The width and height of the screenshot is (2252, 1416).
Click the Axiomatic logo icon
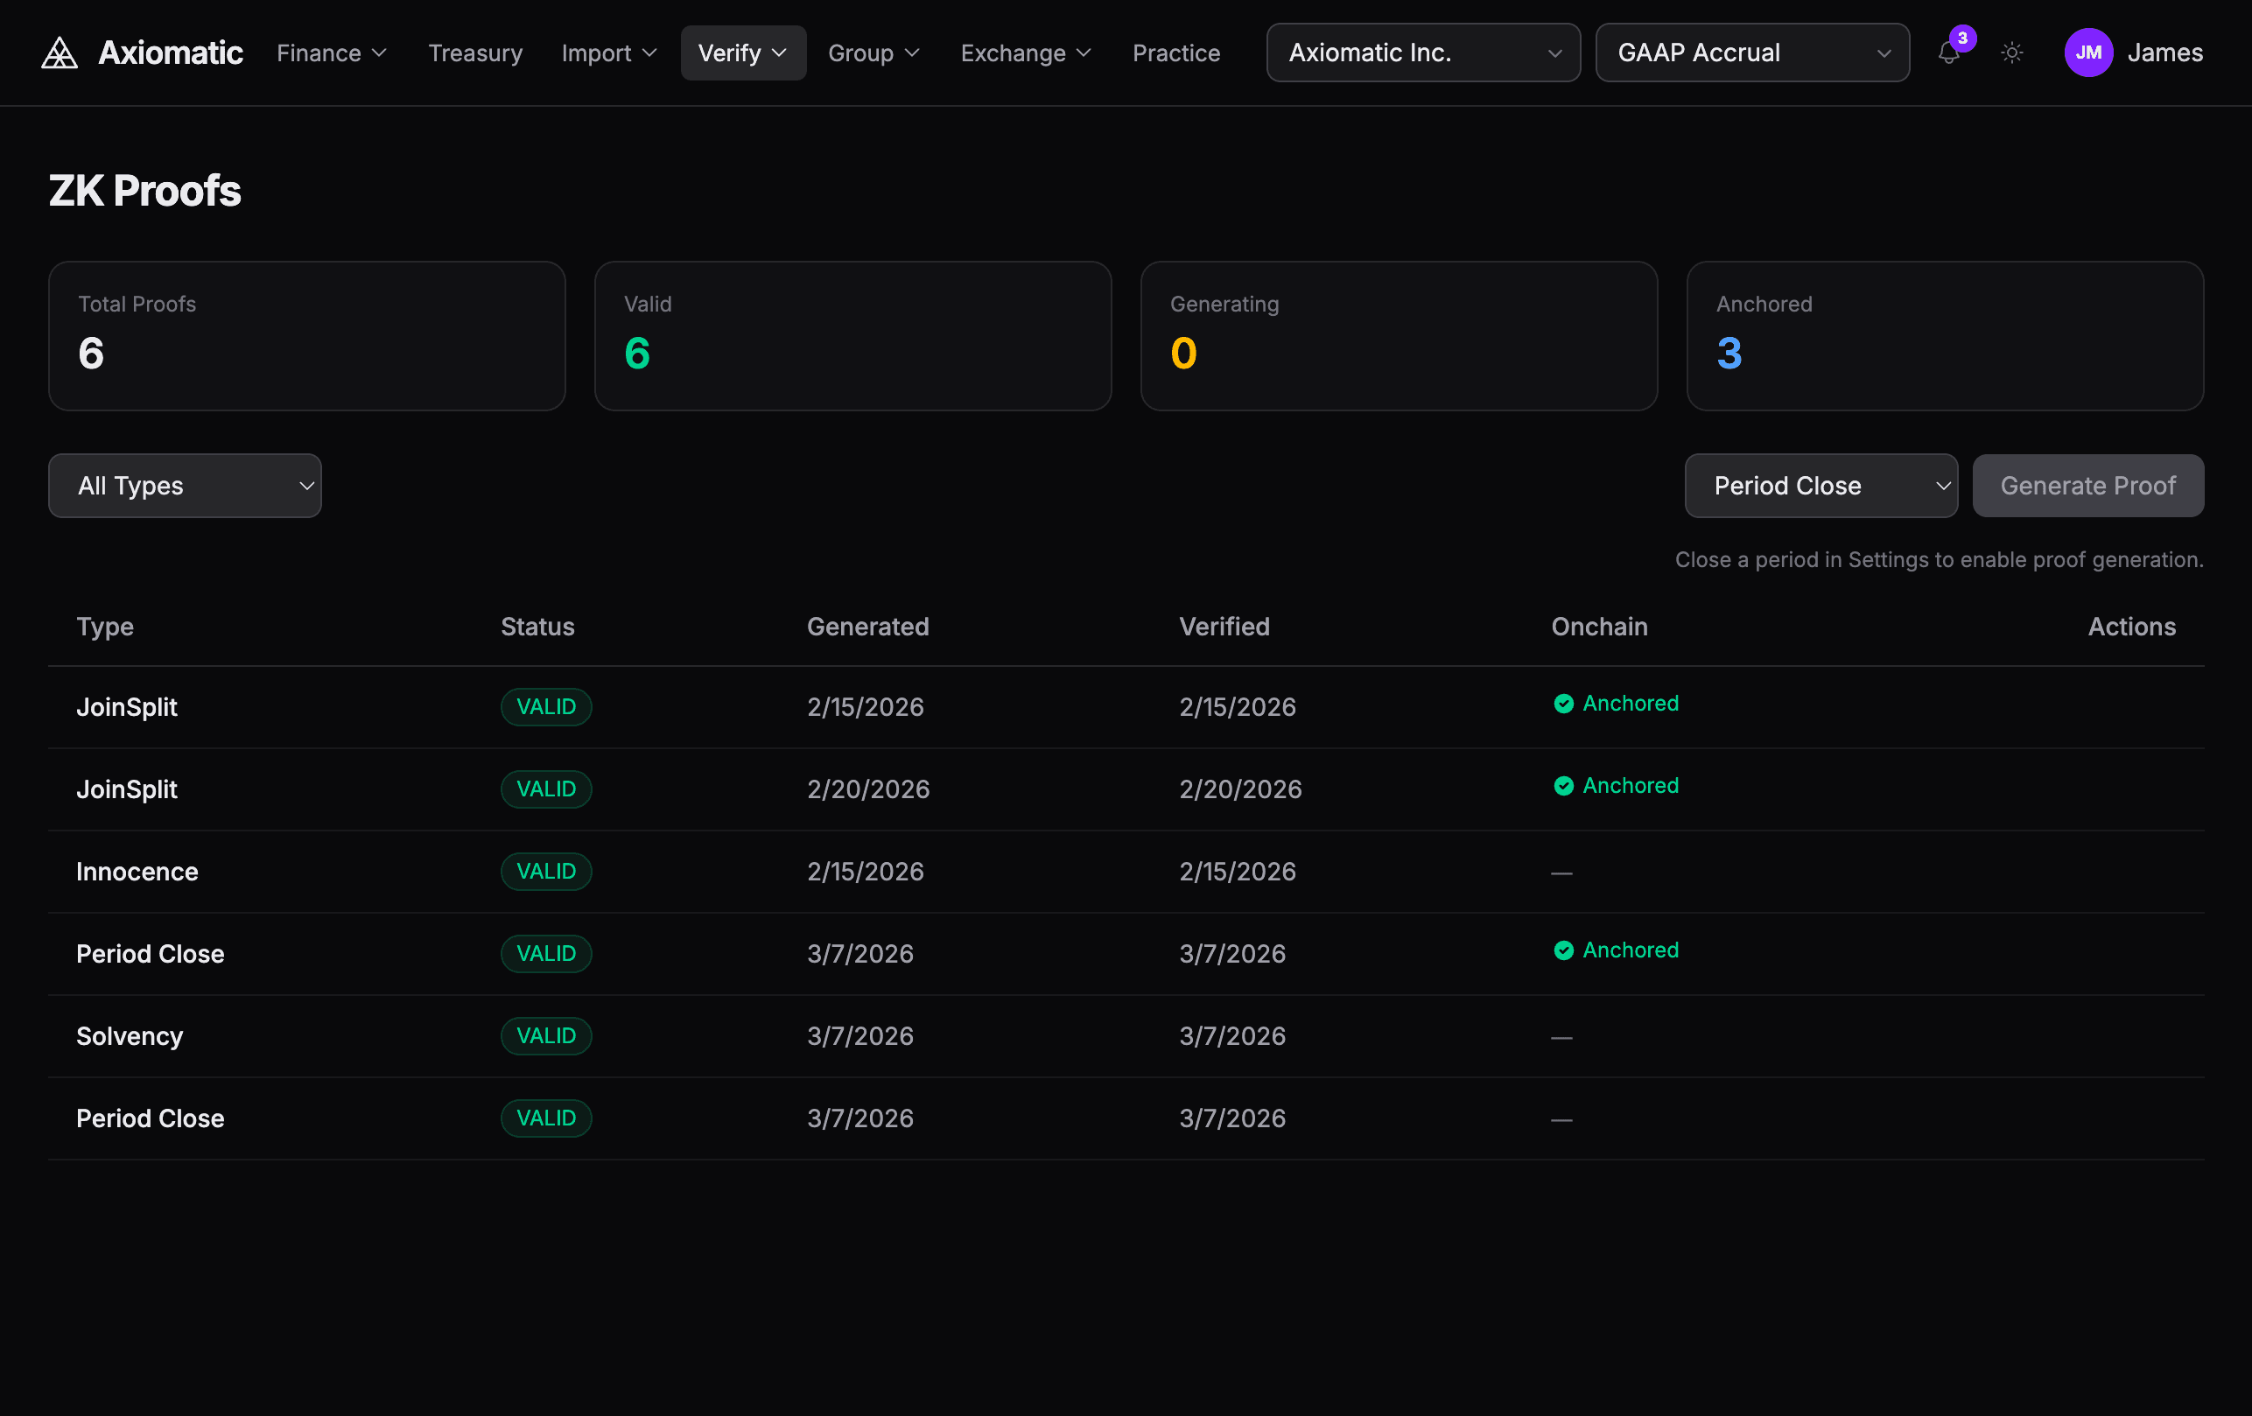tap(58, 53)
